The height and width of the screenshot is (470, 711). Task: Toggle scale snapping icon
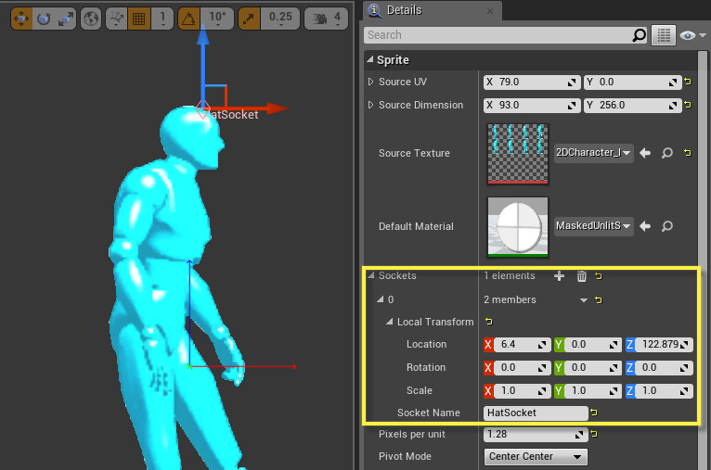pyautogui.click(x=249, y=18)
